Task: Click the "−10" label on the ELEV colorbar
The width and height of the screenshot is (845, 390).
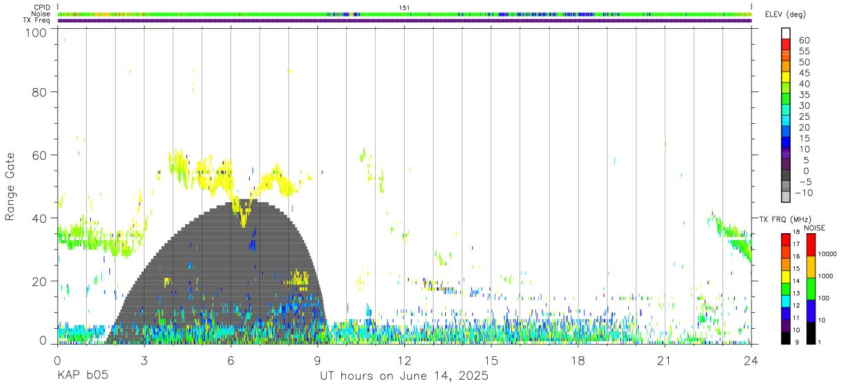Action: pyautogui.click(x=803, y=193)
